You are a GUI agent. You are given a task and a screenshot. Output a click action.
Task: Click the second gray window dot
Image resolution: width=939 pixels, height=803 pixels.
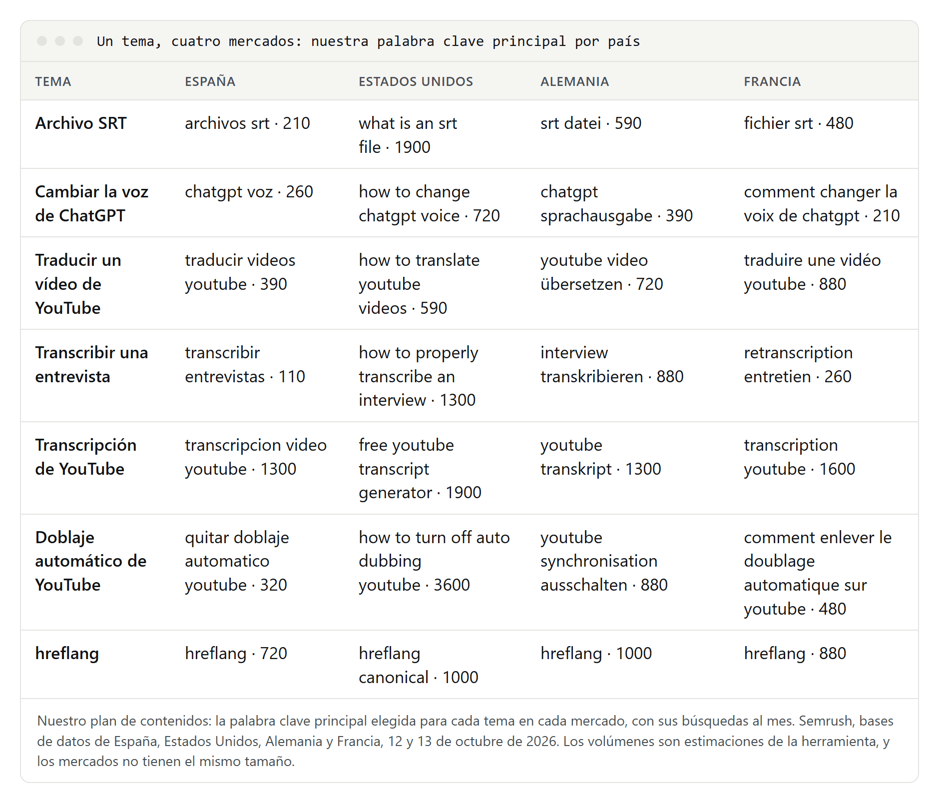tap(60, 41)
